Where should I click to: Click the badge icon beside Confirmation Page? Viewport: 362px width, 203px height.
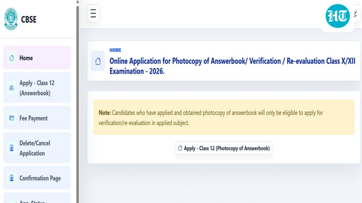click(x=12, y=178)
